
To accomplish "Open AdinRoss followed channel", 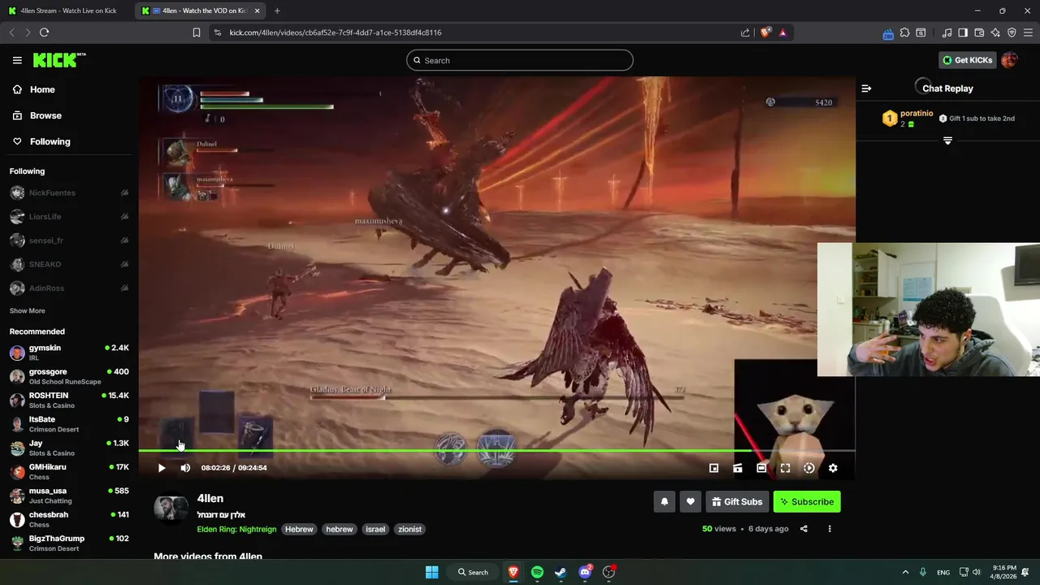I will click(x=69, y=288).
